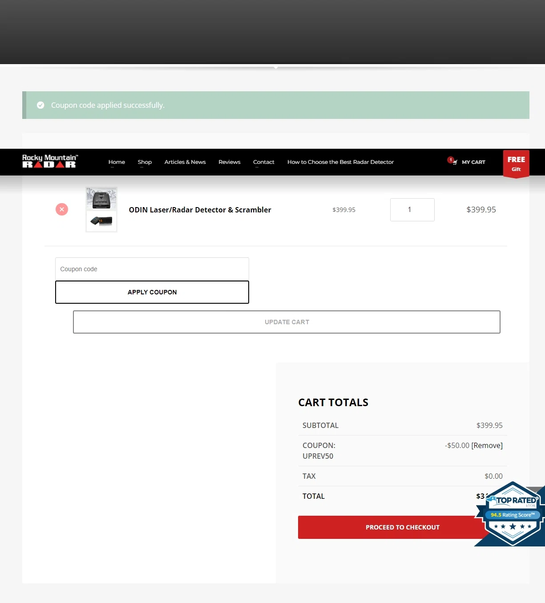Open How to Choose the Best Radar Detector
This screenshot has height=603, width=545.
pyautogui.click(x=340, y=162)
